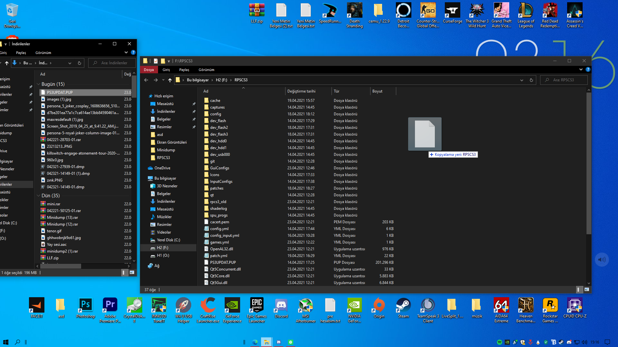Open taskbar search magnifier
The width and height of the screenshot is (618, 347).
[x=17, y=342]
